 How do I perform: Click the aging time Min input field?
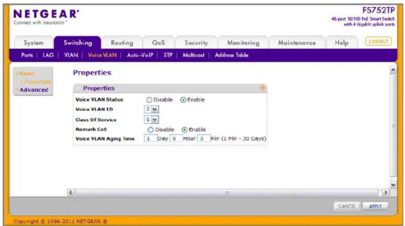click(204, 139)
